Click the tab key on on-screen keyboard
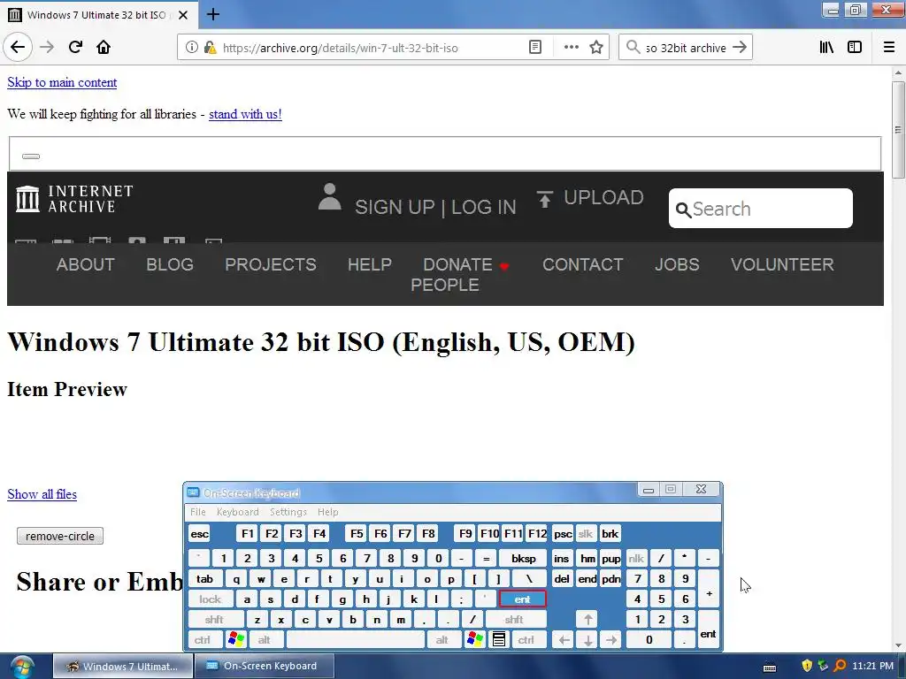 point(205,578)
